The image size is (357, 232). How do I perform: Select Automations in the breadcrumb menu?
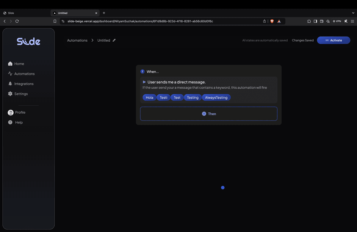(x=77, y=40)
